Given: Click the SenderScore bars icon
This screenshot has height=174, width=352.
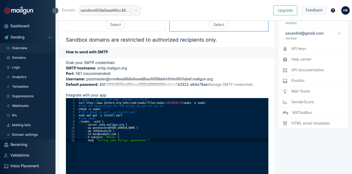Looking at the screenshot, I should pyautogui.click(x=285, y=102).
